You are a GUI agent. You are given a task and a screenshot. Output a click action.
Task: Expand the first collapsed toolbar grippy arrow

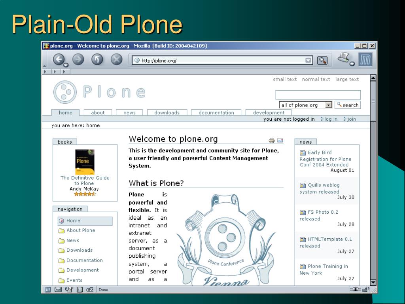45,72
